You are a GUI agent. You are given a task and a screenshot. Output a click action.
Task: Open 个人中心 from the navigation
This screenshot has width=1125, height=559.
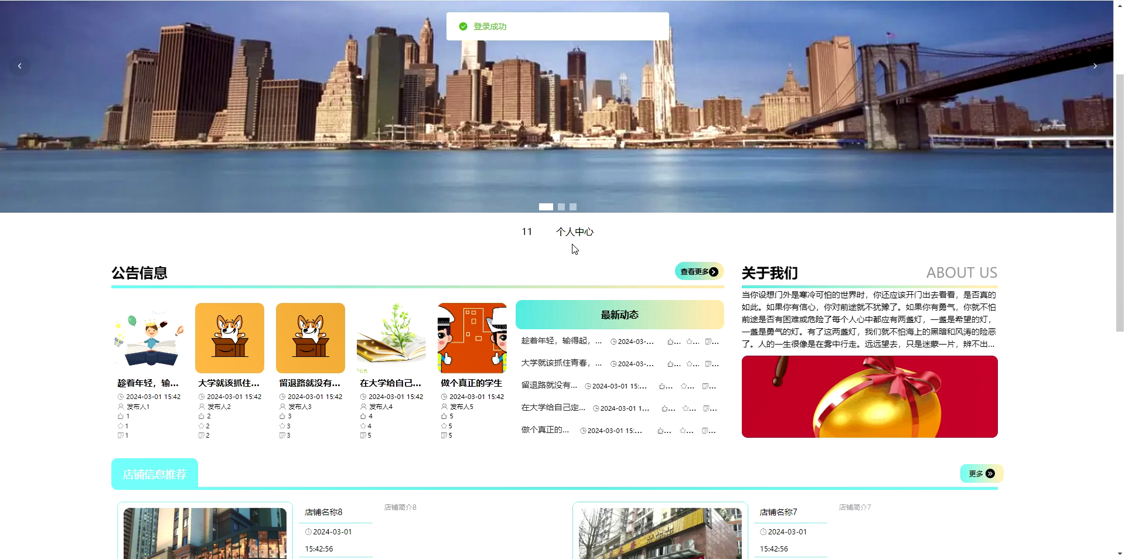point(575,231)
